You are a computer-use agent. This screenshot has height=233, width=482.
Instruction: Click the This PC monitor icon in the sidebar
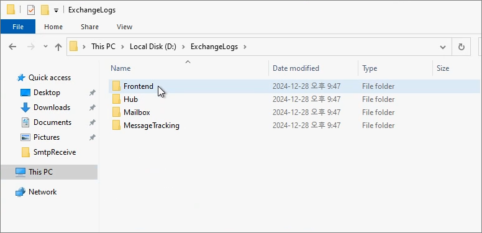(x=20, y=172)
